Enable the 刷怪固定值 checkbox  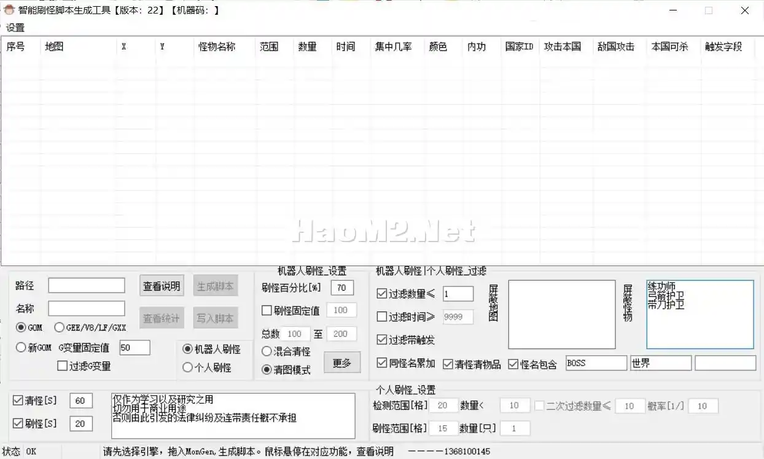coord(290,311)
